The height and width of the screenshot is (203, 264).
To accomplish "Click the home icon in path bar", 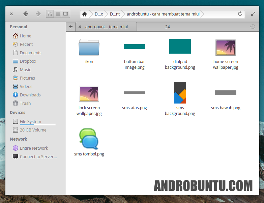I will point(85,14).
